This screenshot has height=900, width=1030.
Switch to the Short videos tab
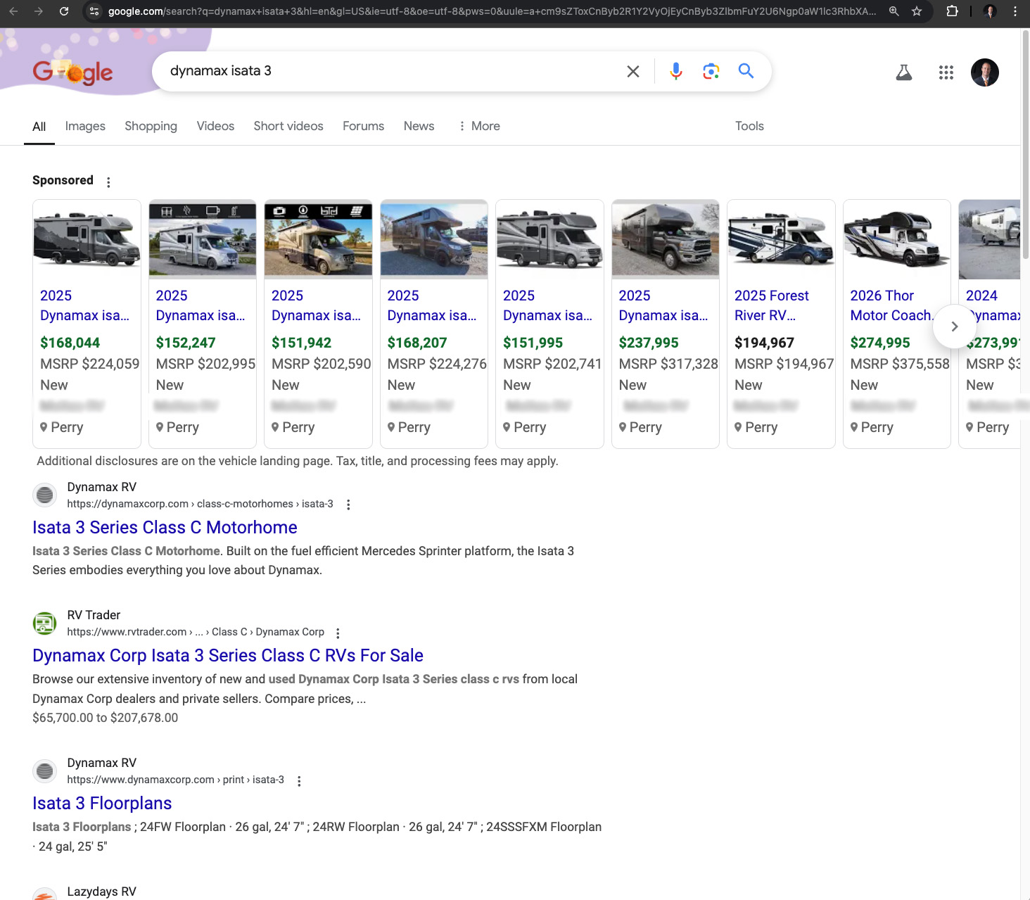(x=288, y=126)
